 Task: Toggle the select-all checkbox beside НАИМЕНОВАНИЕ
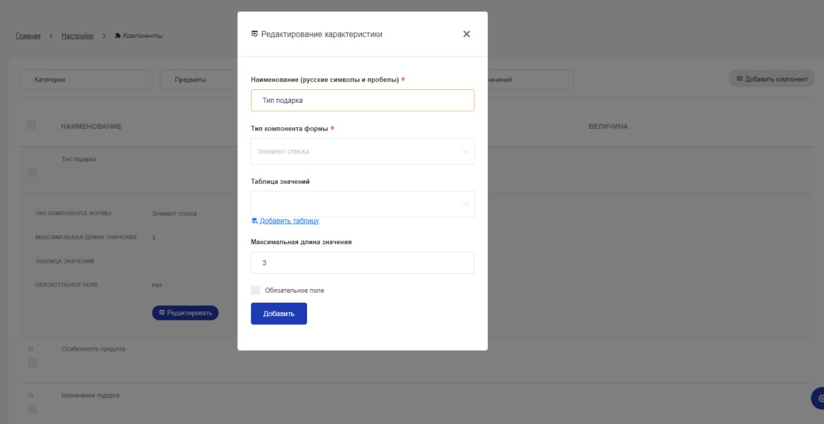[x=32, y=125]
